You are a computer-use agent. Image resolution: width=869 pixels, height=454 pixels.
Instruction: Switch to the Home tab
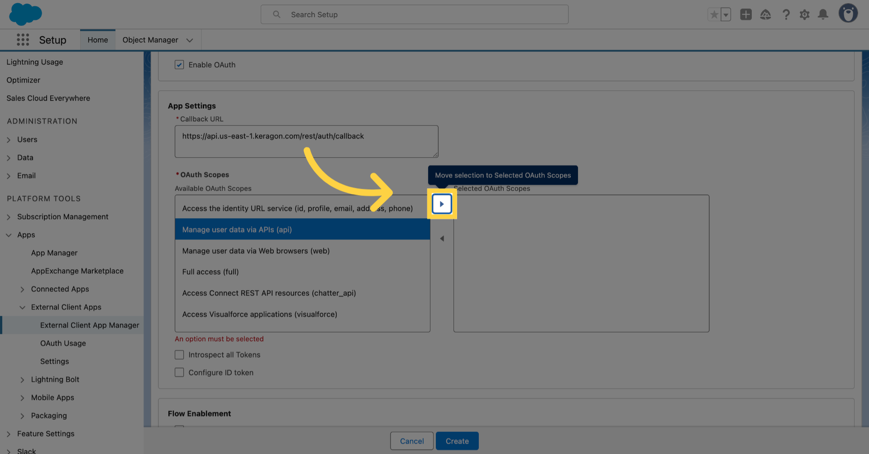[98, 40]
